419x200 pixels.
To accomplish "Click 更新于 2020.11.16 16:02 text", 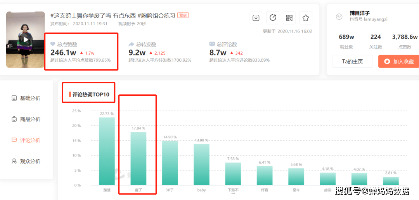I will tap(287, 31).
